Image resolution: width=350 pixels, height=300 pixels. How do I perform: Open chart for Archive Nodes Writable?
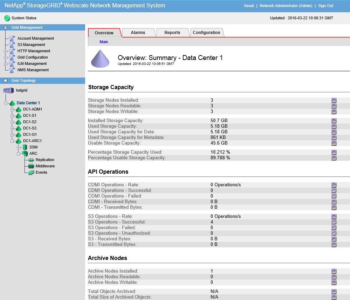pos(334,282)
